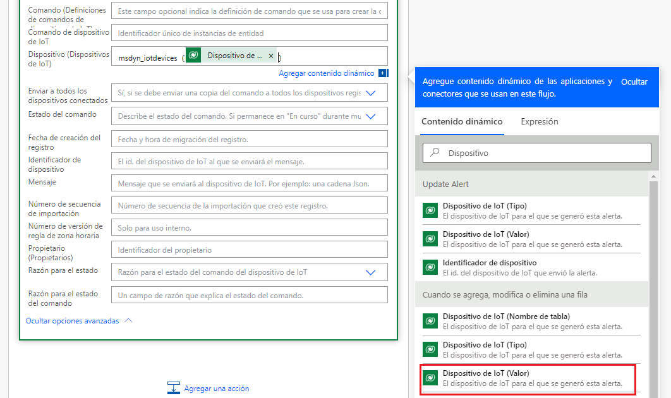671x398 pixels.
Task: Click the Dispositivo search field in dynamic content
Action: 537,153
